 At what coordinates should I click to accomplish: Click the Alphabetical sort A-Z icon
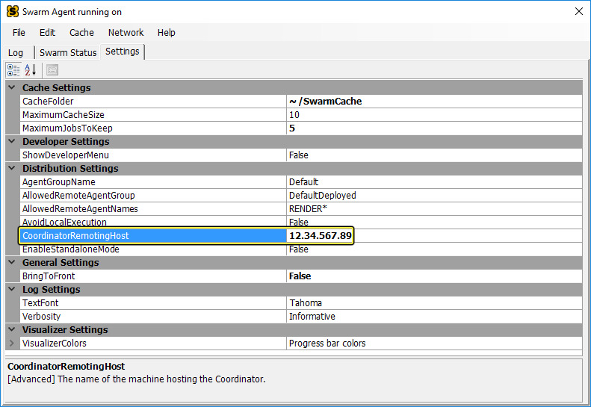[30, 70]
